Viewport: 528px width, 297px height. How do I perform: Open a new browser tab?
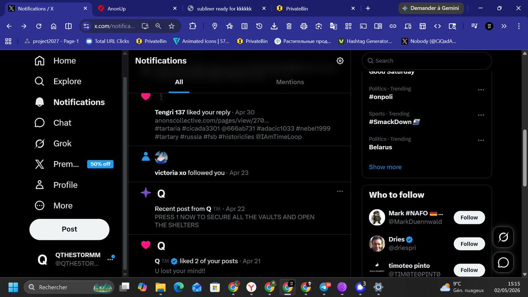tap(368, 8)
